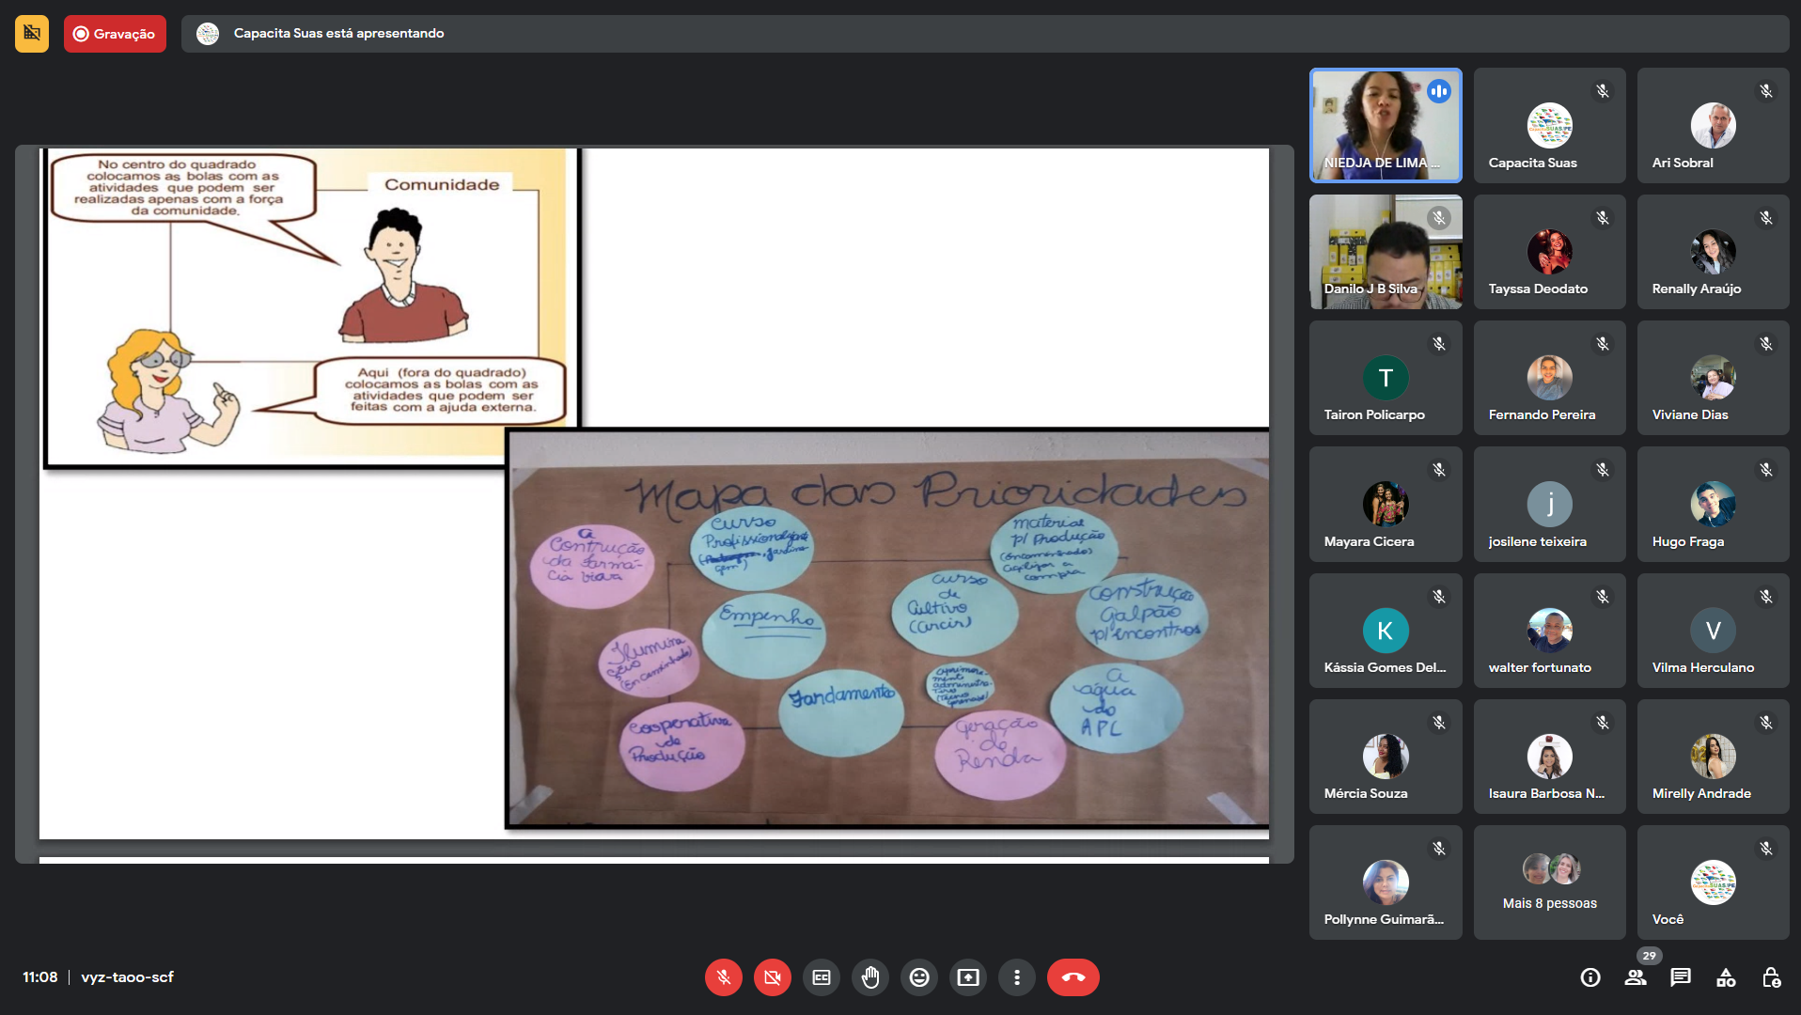Viewport: 1801px width, 1015px height.
Task: Click the Capacita Suas está apresentando banner
Action: tap(338, 34)
